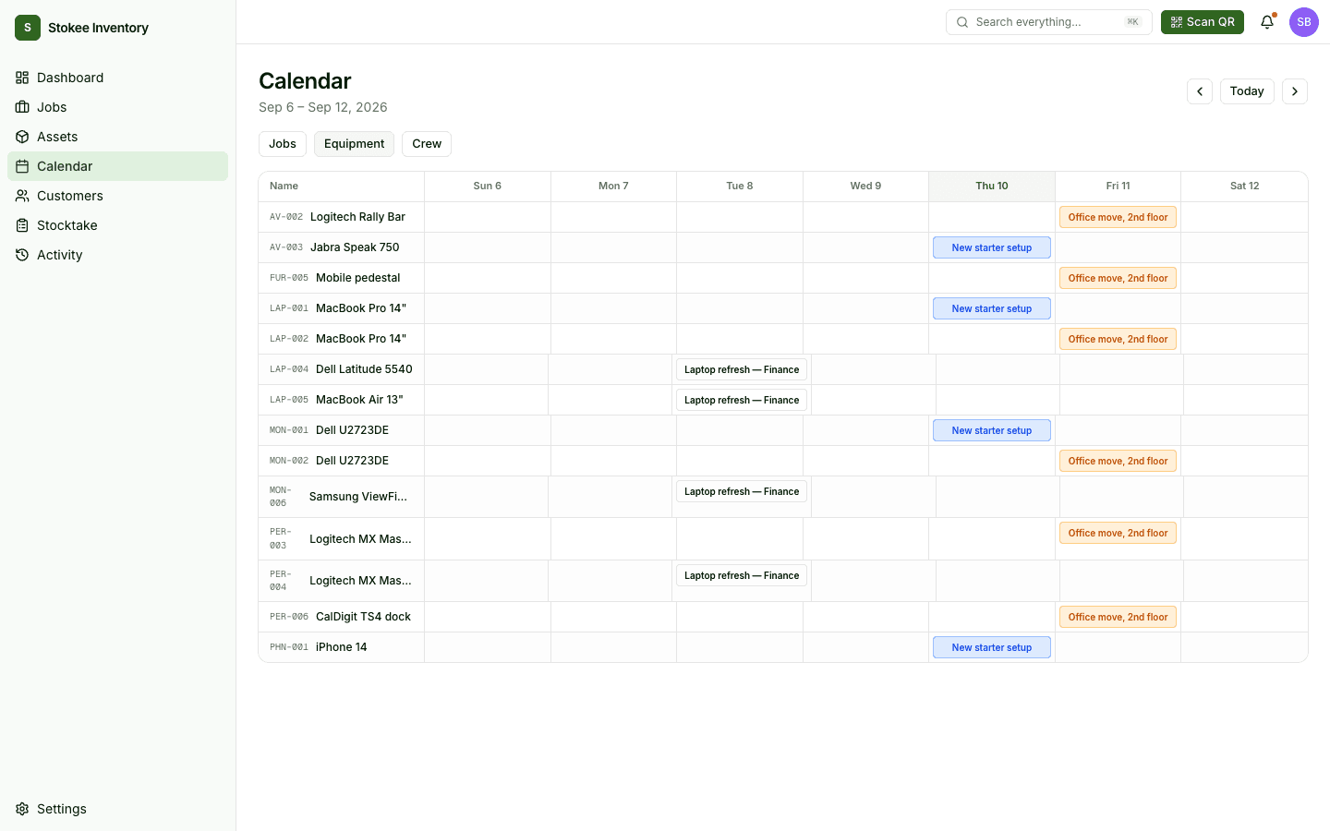Open Office move event for MON-002 Dell U2723DE
Screen dimensions: 1330x831
click(1118, 461)
